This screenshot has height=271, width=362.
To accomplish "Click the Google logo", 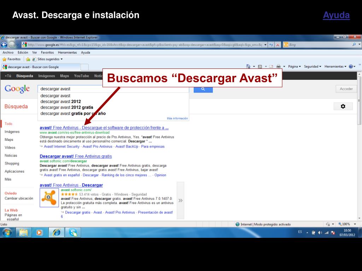I will 17,89.
